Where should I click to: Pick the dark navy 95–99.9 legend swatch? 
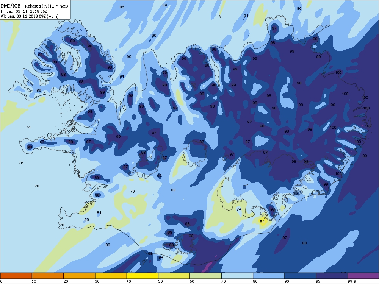[x=332, y=276]
